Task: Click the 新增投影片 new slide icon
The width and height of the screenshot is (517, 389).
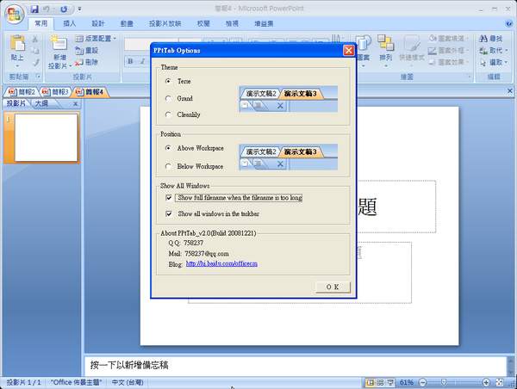Action: coord(59,43)
